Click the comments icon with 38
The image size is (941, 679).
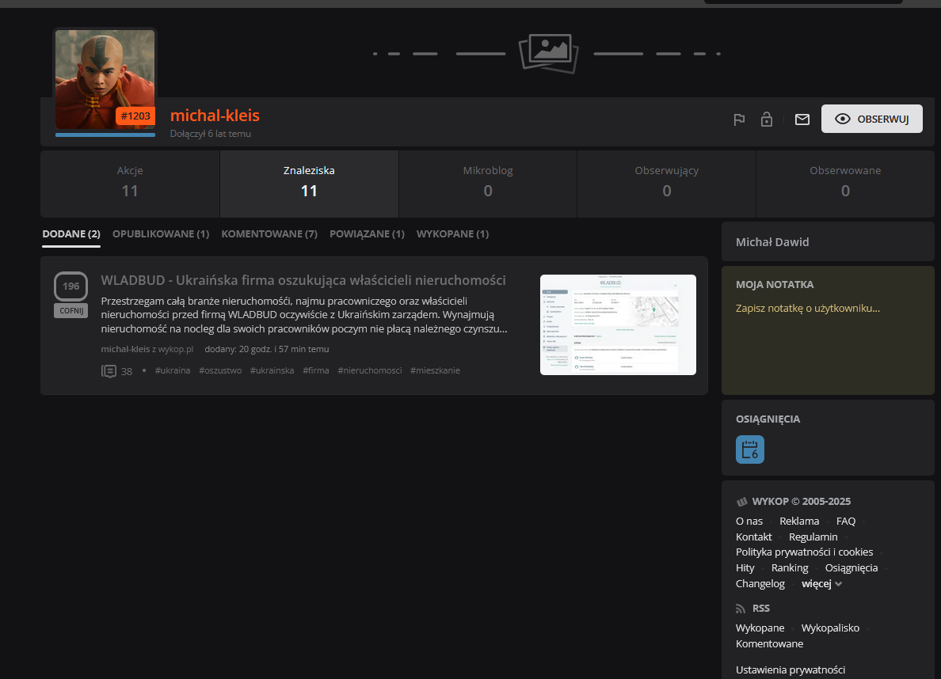[109, 371]
